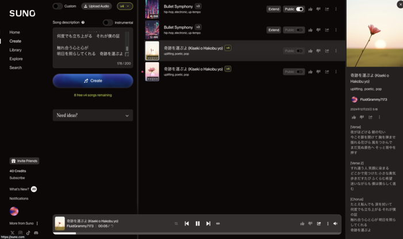Image resolution: width=403 pixels, height=239 pixels.
Task: Turn on the Instrumental toggle
Action: coord(108,22)
